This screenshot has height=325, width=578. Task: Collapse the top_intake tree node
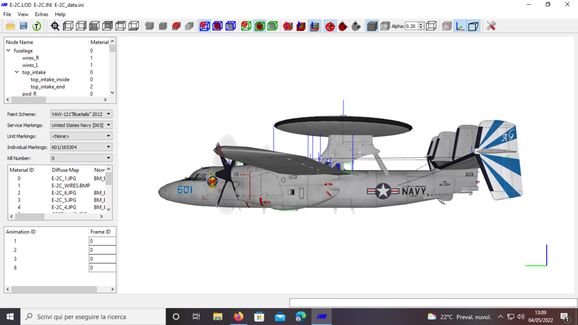coord(17,72)
